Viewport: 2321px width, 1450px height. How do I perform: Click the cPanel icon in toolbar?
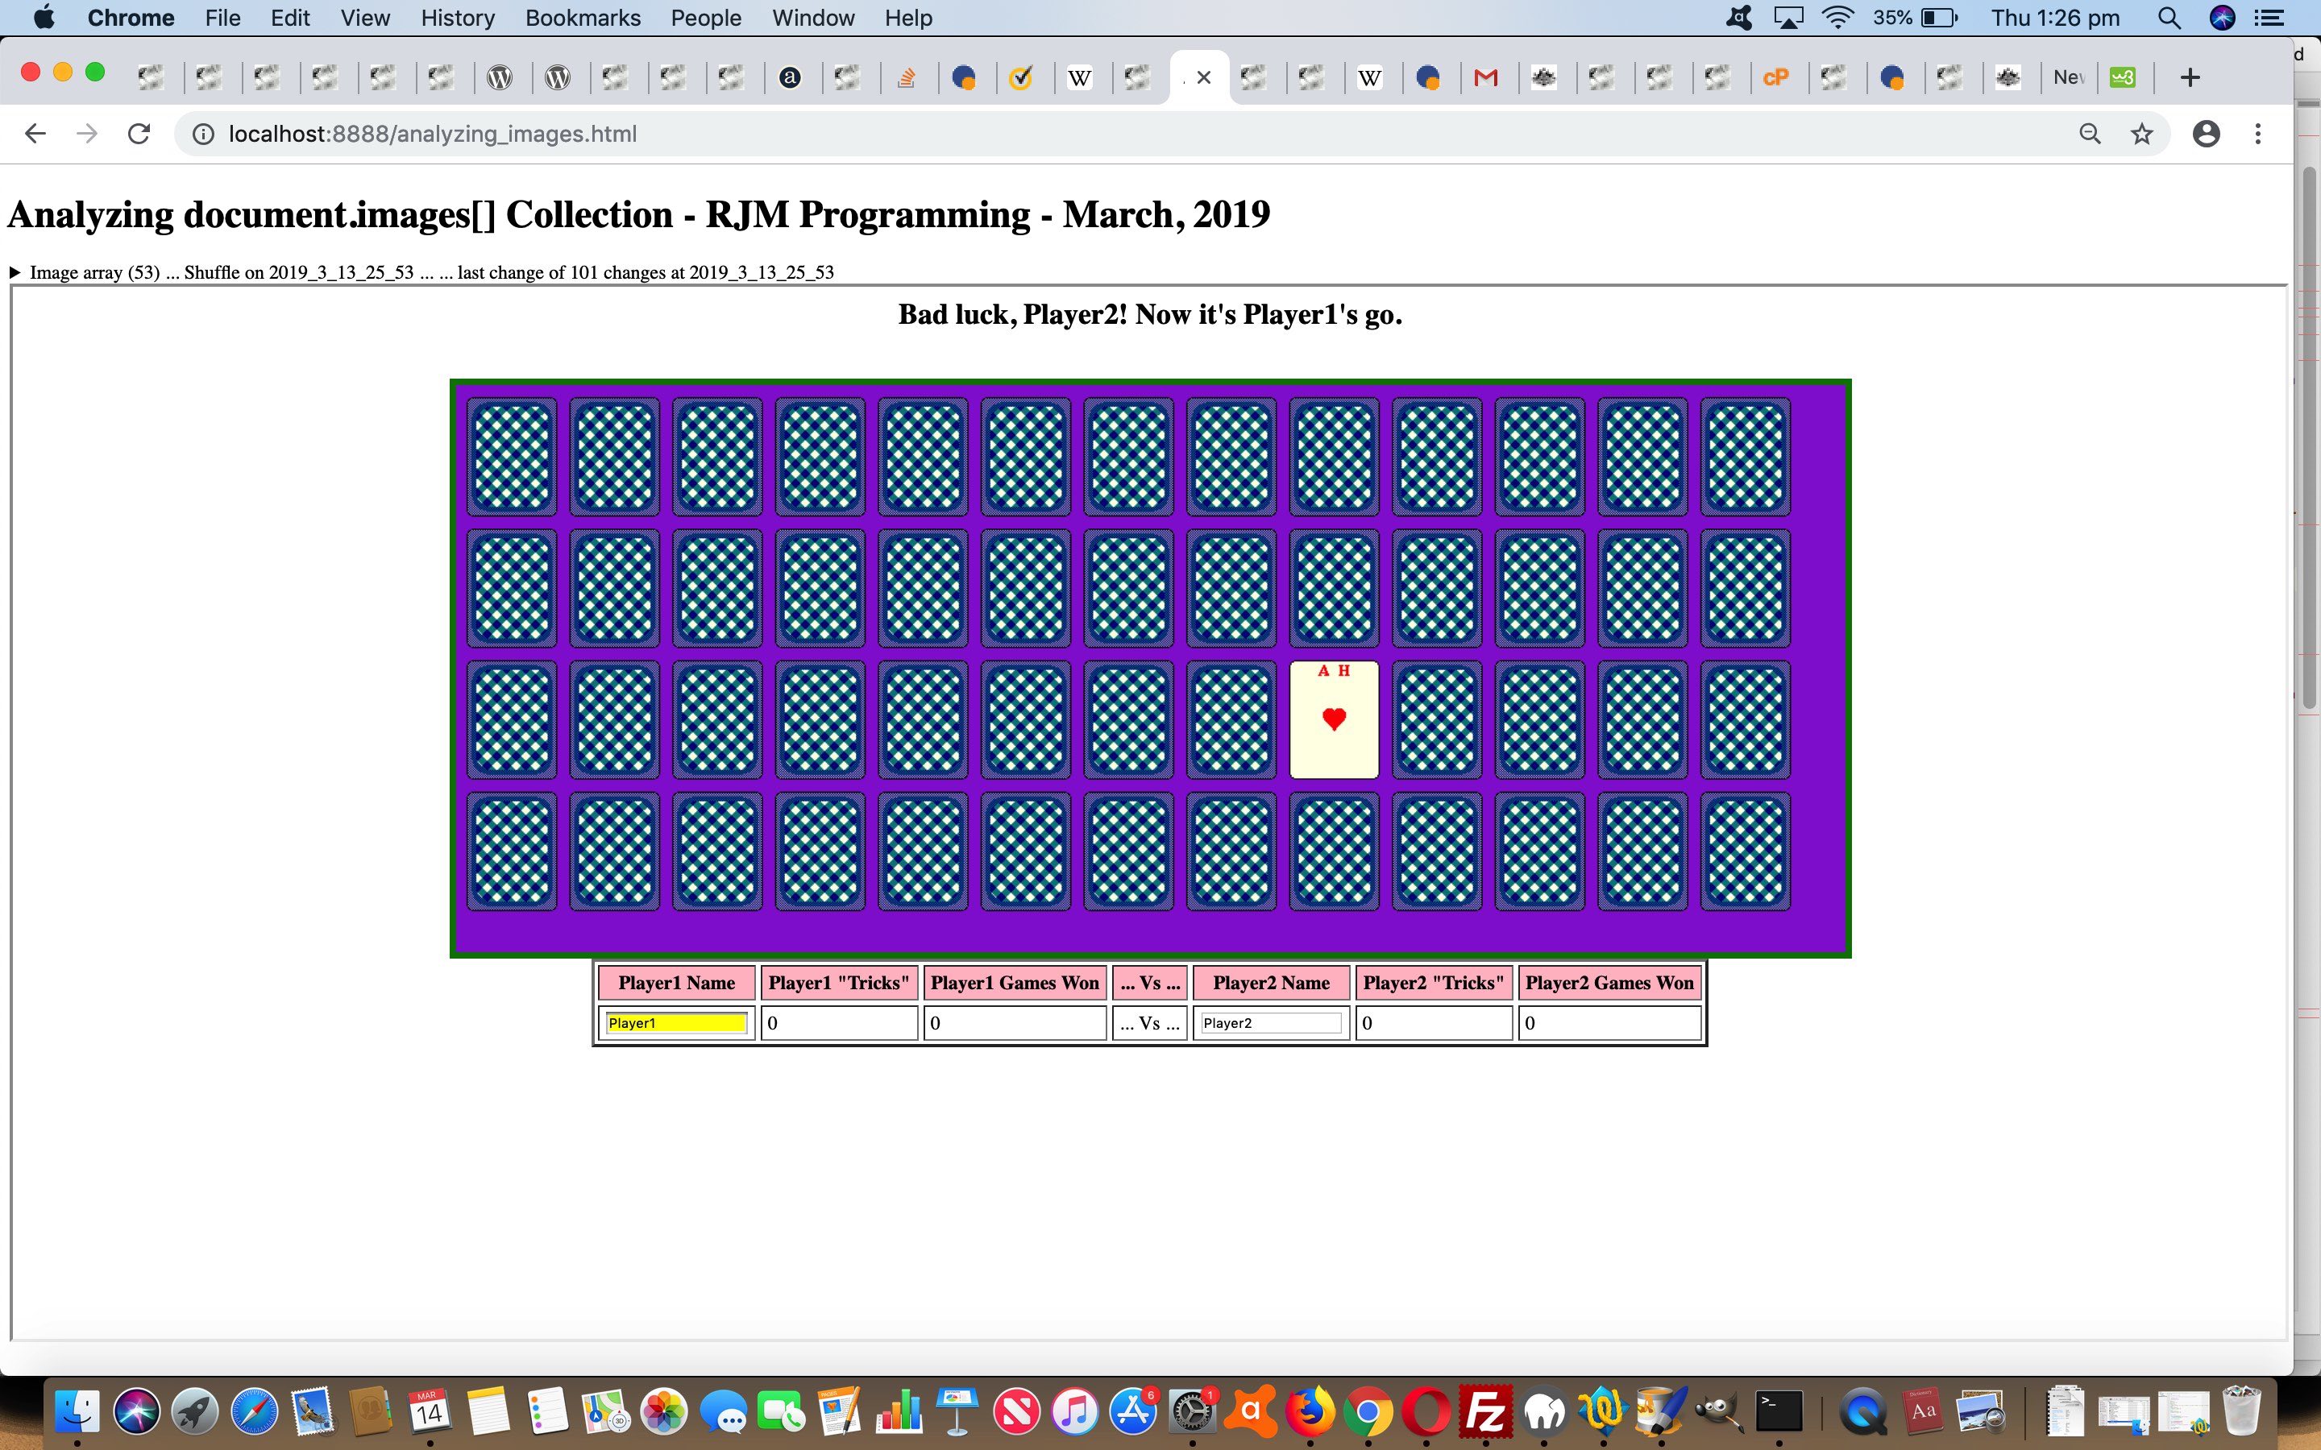click(1775, 77)
